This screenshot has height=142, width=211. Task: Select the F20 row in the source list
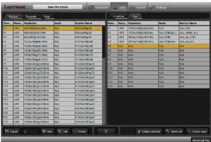coord(52,113)
